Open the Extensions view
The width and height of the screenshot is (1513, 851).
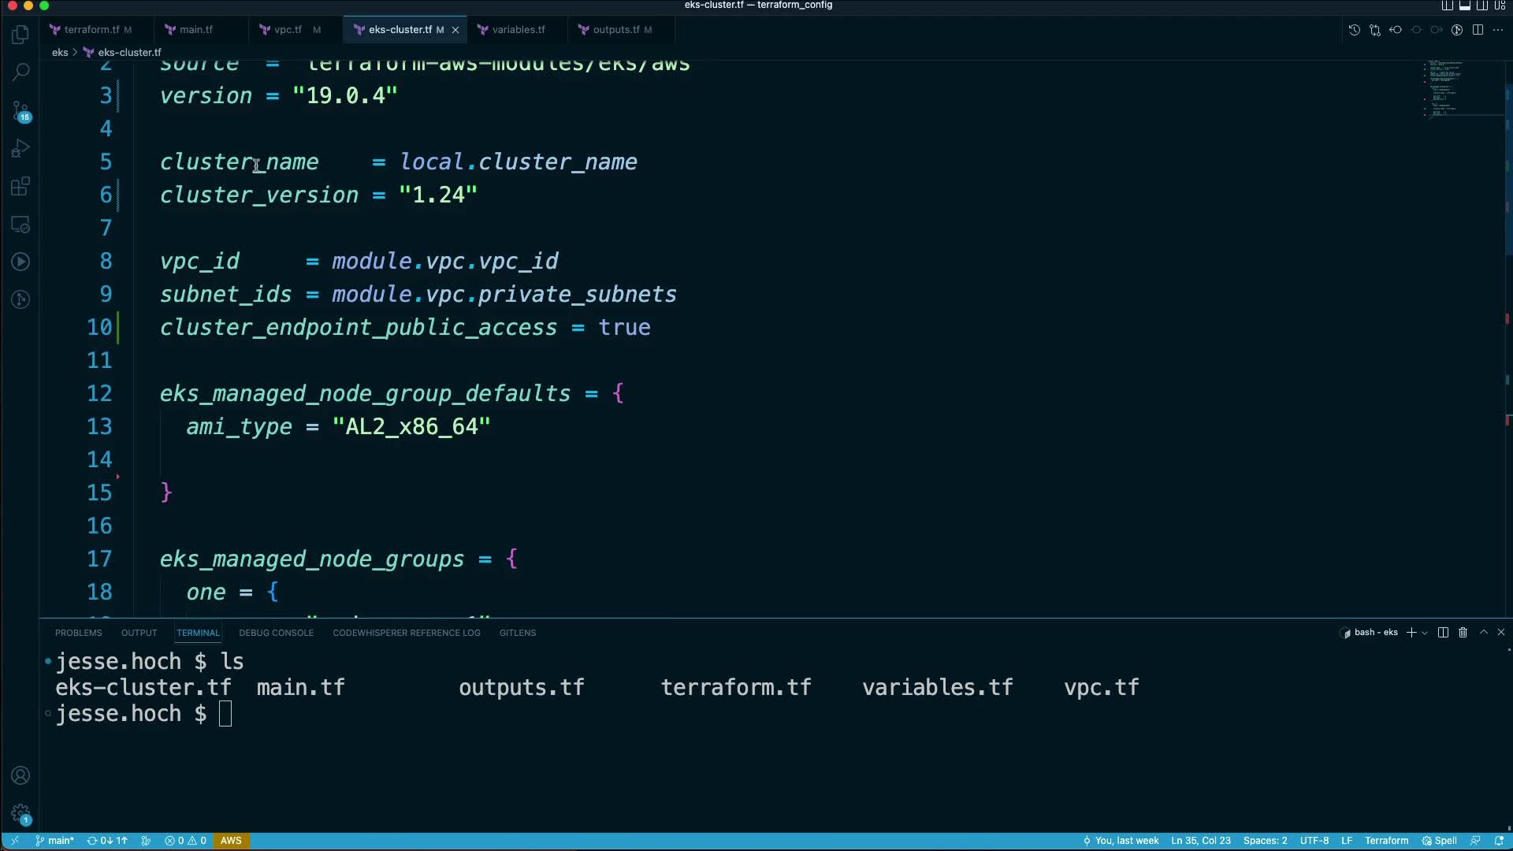pyautogui.click(x=20, y=187)
